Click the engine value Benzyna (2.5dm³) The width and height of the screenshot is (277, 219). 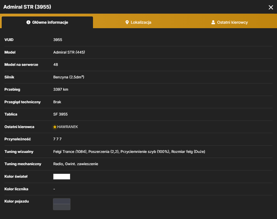[68, 77]
